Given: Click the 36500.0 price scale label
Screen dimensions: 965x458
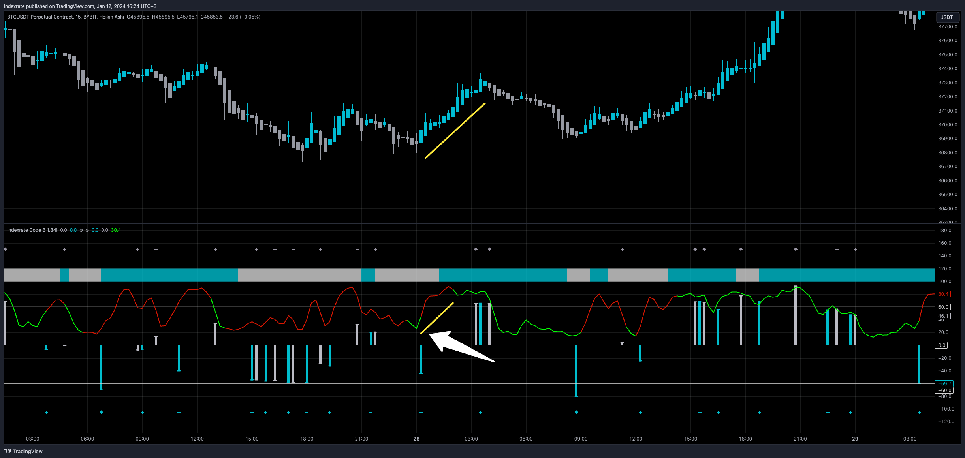Looking at the screenshot, I should [x=948, y=195].
